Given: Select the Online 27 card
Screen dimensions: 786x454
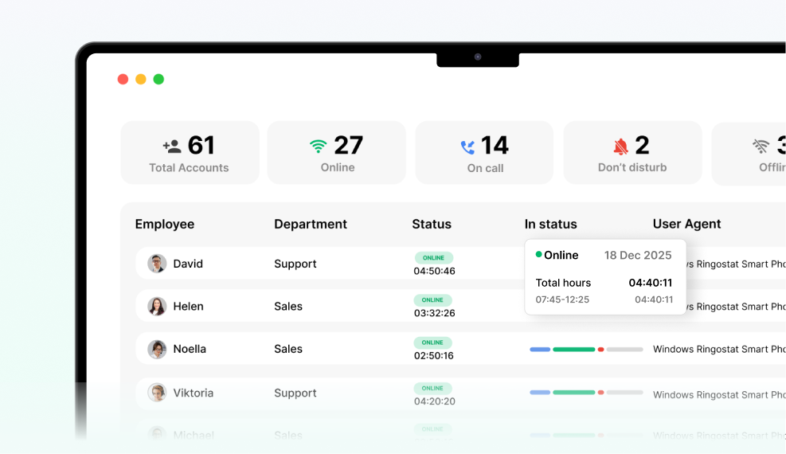Looking at the screenshot, I should (x=336, y=152).
